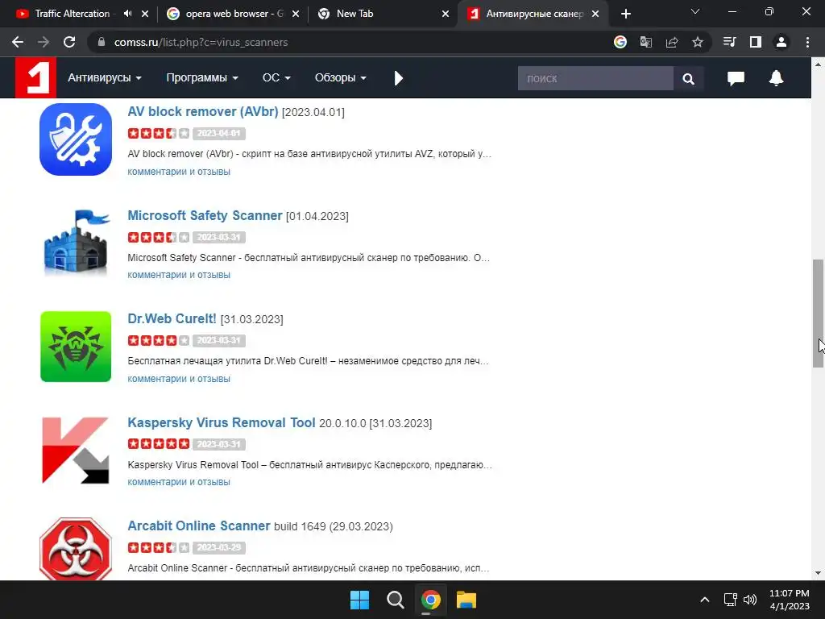Click scrollbar up arrow
This screenshot has width=825, height=619.
(x=818, y=64)
